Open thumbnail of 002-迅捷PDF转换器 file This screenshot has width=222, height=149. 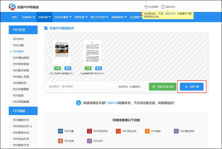click(62, 52)
